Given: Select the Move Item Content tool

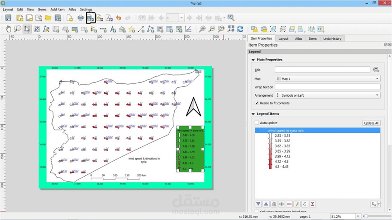Looking at the screenshot, I should [37, 29].
